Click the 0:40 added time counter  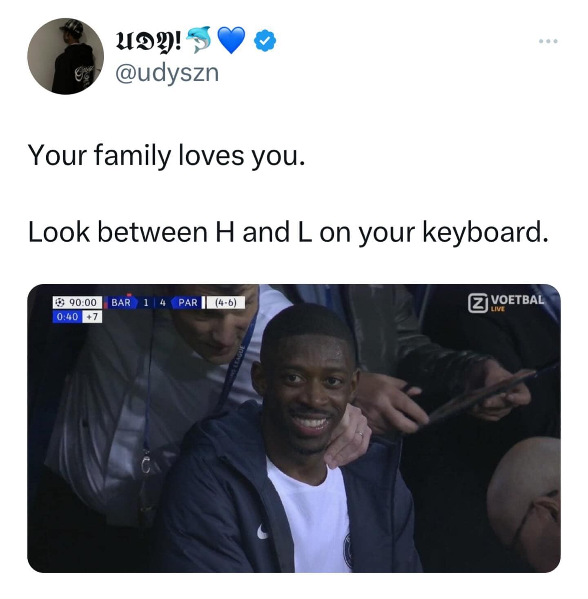tap(67, 316)
